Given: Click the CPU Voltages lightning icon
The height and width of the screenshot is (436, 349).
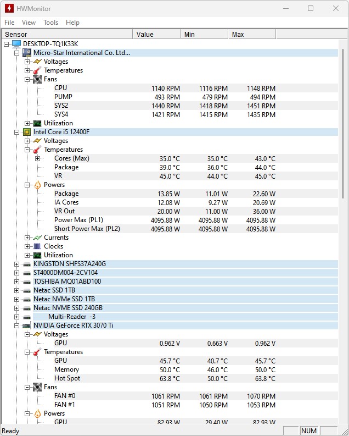Looking at the screenshot, I should coord(37,141).
